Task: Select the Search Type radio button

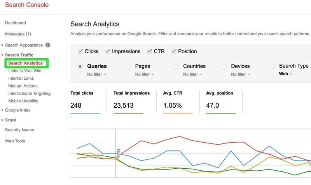Action: (x=272, y=66)
